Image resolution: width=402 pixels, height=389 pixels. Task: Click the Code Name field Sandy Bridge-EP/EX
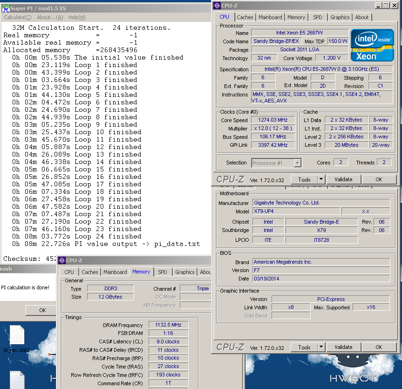tap(276, 41)
